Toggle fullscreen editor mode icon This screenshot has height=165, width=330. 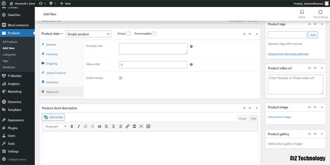[x=141, y=126]
